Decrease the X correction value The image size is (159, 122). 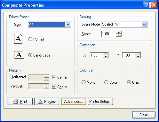pos(106,57)
